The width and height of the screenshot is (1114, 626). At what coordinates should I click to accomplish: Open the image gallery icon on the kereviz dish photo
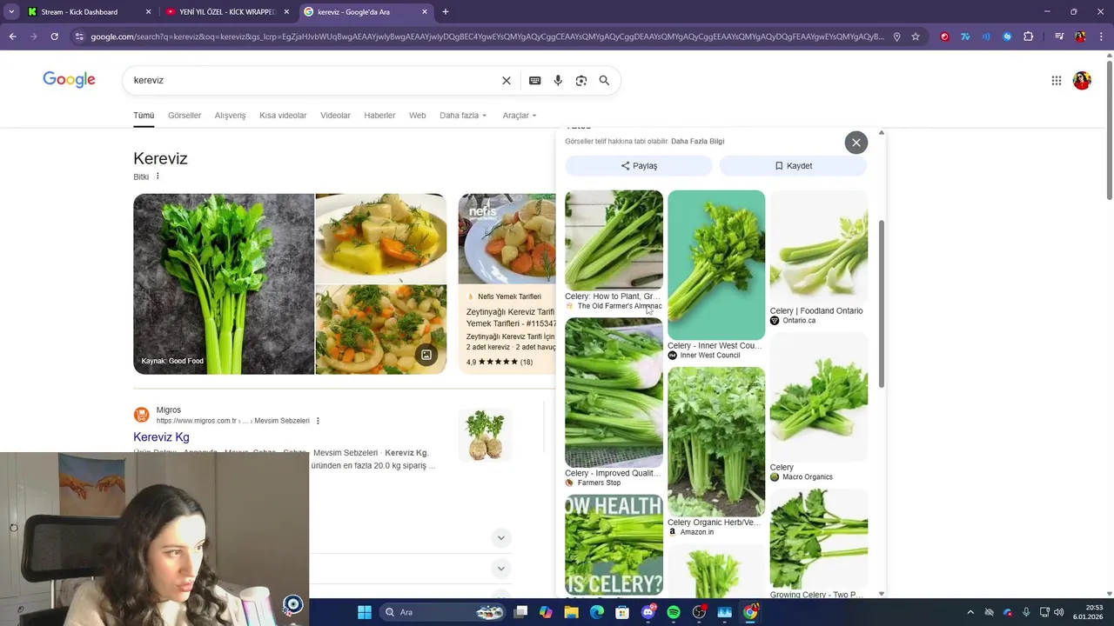point(426,355)
